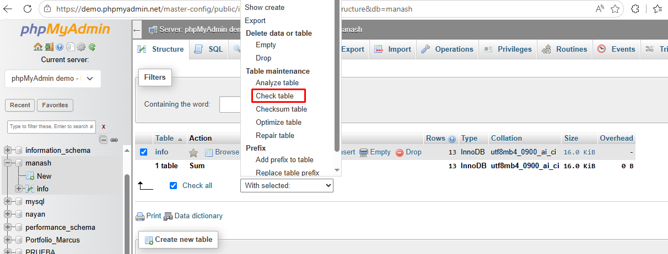Toggle the Check all checkbox
Viewport: 668px width, 254px height.
[x=174, y=185]
